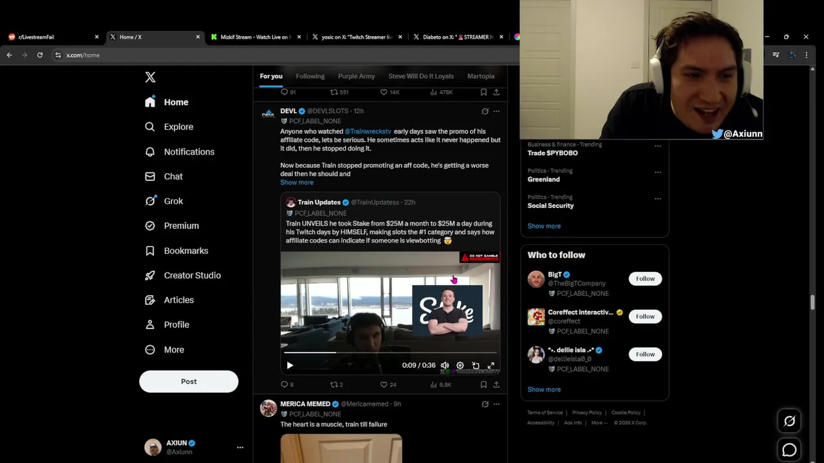Open Train Updates quoted profile
Viewport: 824px width, 463px height.
pyautogui.click(x=319, y=202)
